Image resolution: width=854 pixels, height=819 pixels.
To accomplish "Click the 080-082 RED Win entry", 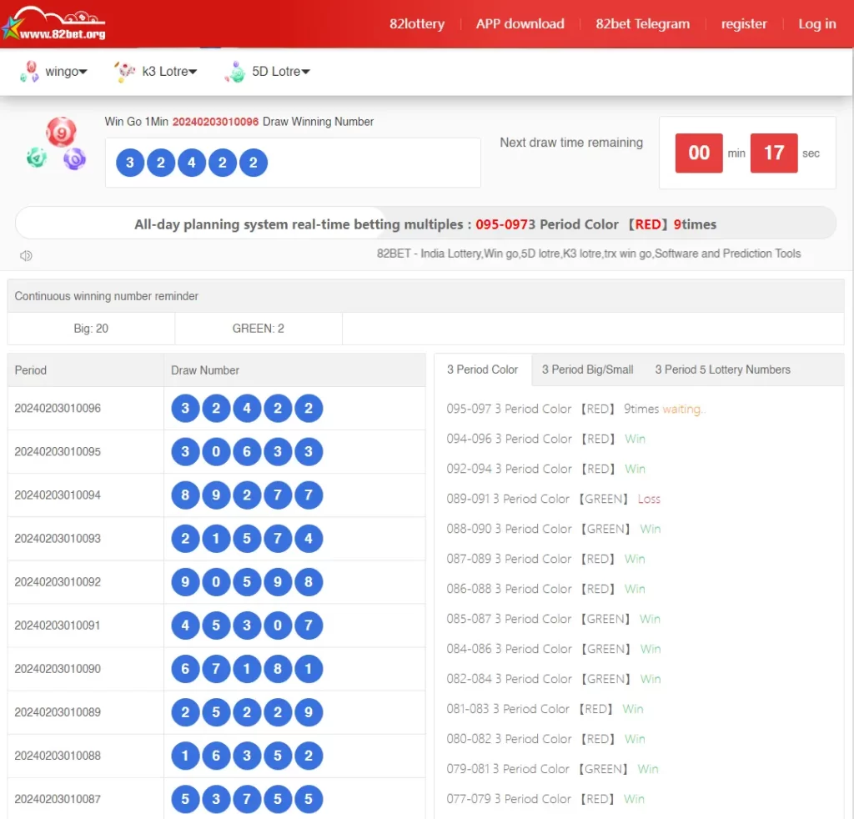I will 545,738.
